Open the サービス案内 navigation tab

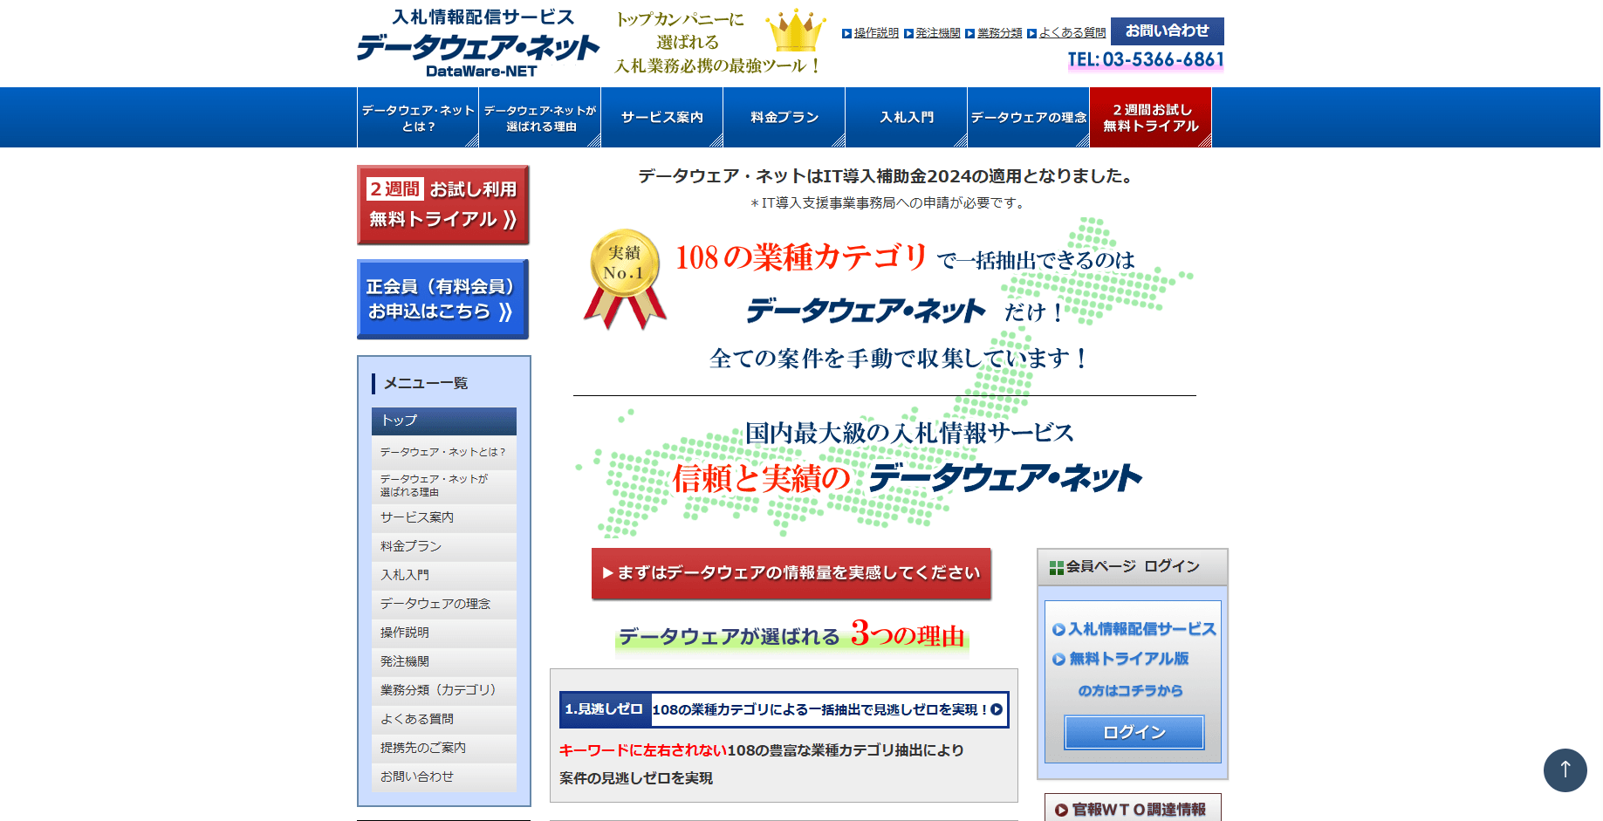click(x=661, y=117)
